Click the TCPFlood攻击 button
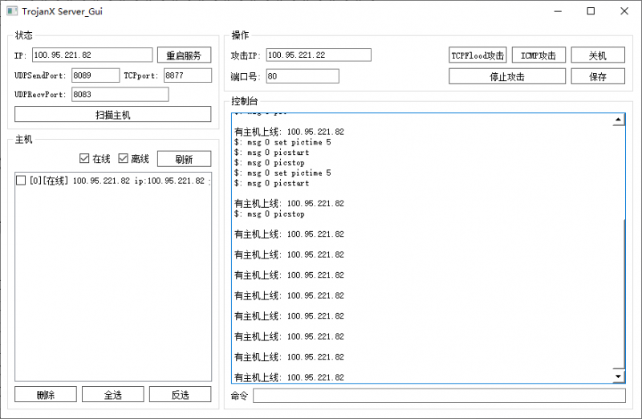 [477, 55]
